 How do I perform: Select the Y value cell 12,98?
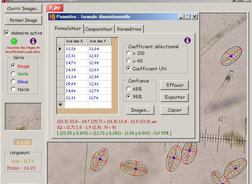tap(100, 63)
